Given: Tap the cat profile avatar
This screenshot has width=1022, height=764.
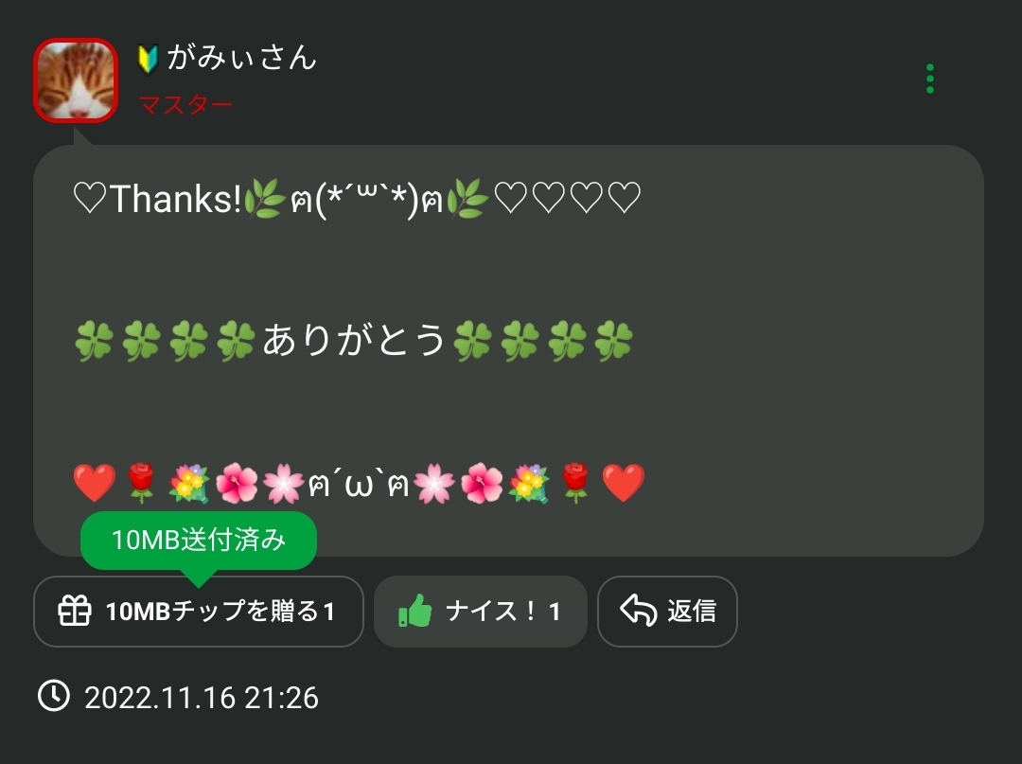Looking at the screenshot, I should (x=76, y=80).
